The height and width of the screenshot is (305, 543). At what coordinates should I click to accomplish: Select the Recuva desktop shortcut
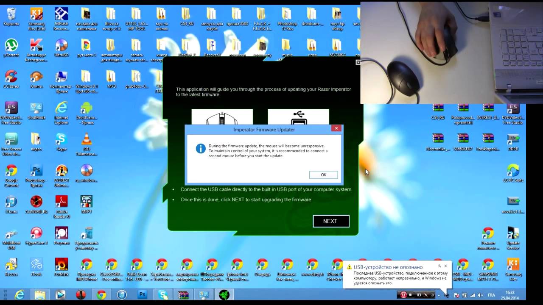coord(11,267)
